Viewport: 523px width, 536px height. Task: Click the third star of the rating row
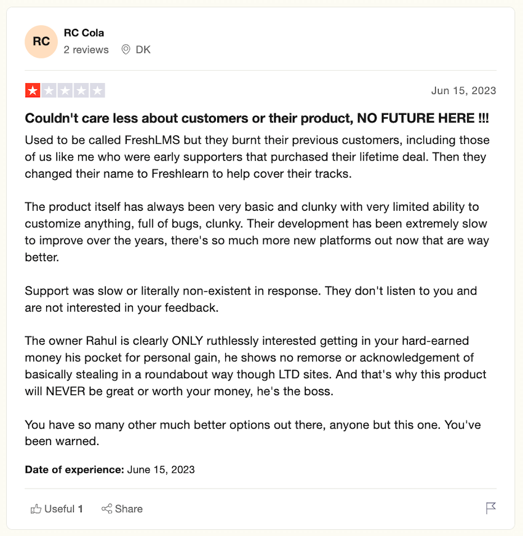click(x=65, y=90)
